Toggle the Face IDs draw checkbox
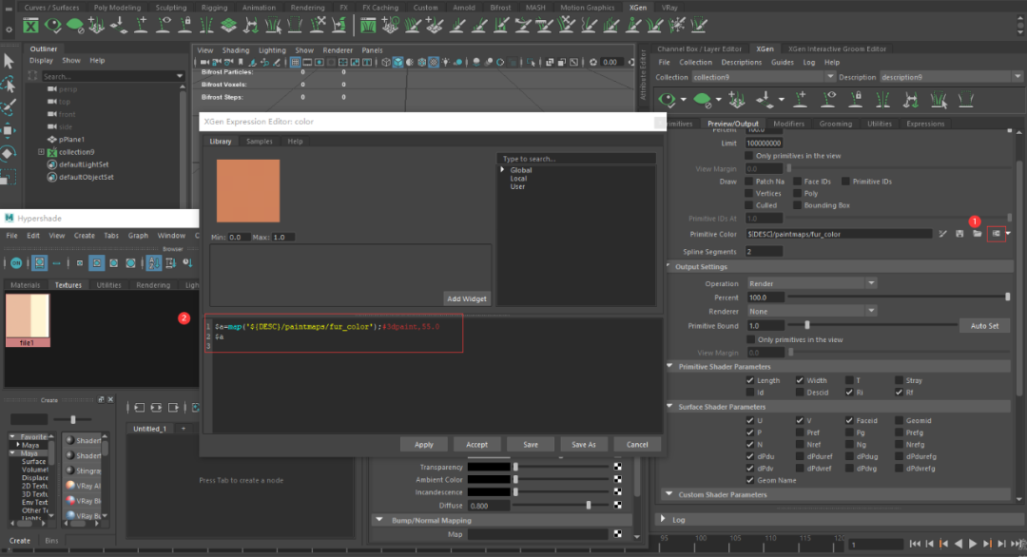1027x557 pixels. coord(797,182)
